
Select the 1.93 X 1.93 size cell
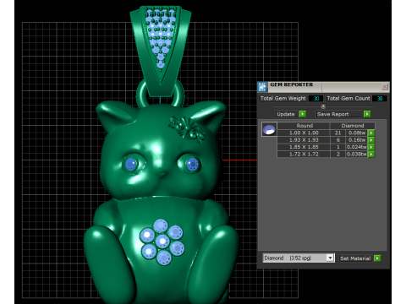click(x=304, y=140)
